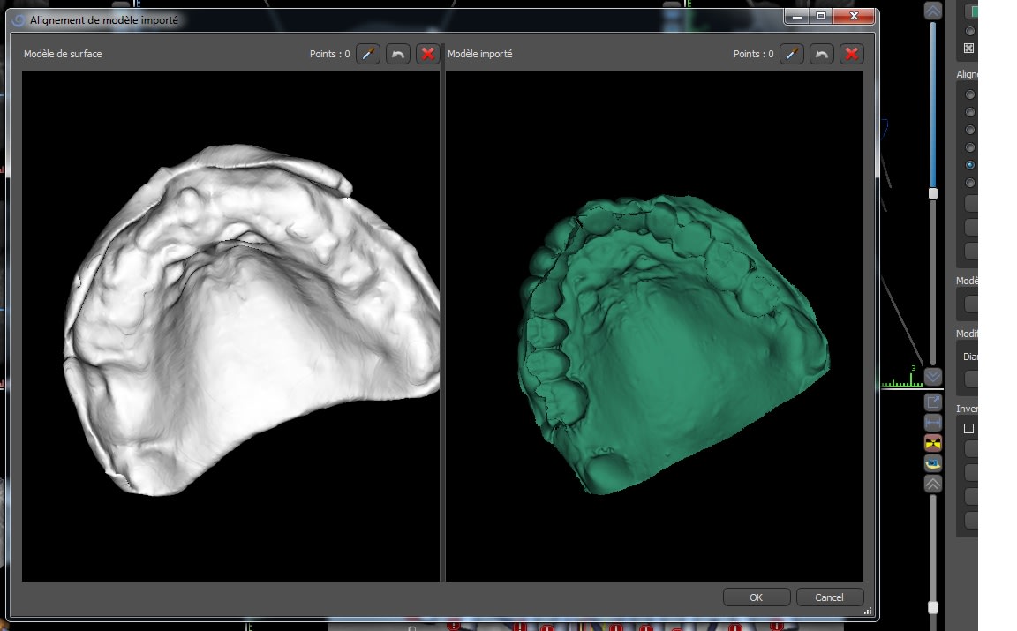Click the eye view icon in side strip
1017x631 pixels.
(933, 463)
